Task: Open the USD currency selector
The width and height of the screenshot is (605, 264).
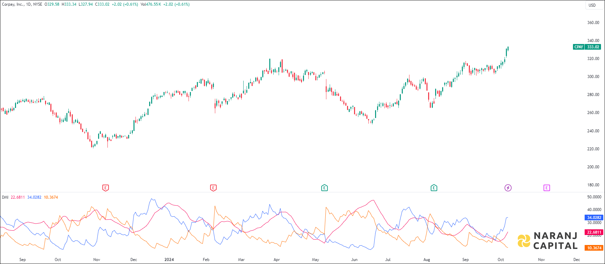Action: click(x=592, y=5)
